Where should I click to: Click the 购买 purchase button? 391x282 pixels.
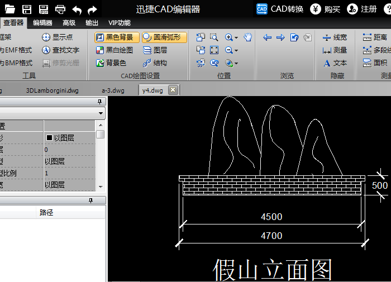pyautogui.click(x=325, y=9)
